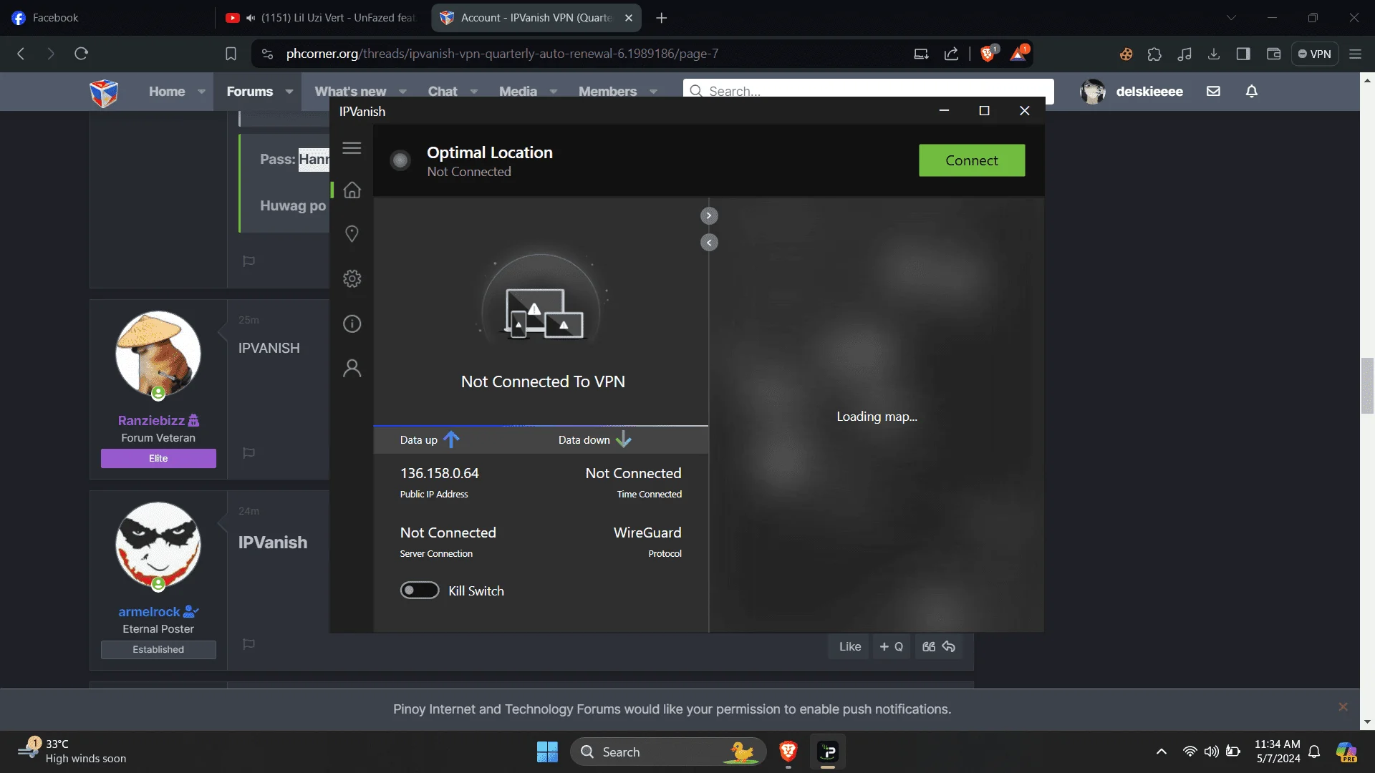Toggle the browser sidebar panel
The height and width of the screenshot is (773, 1375).
coord(1243,54)
